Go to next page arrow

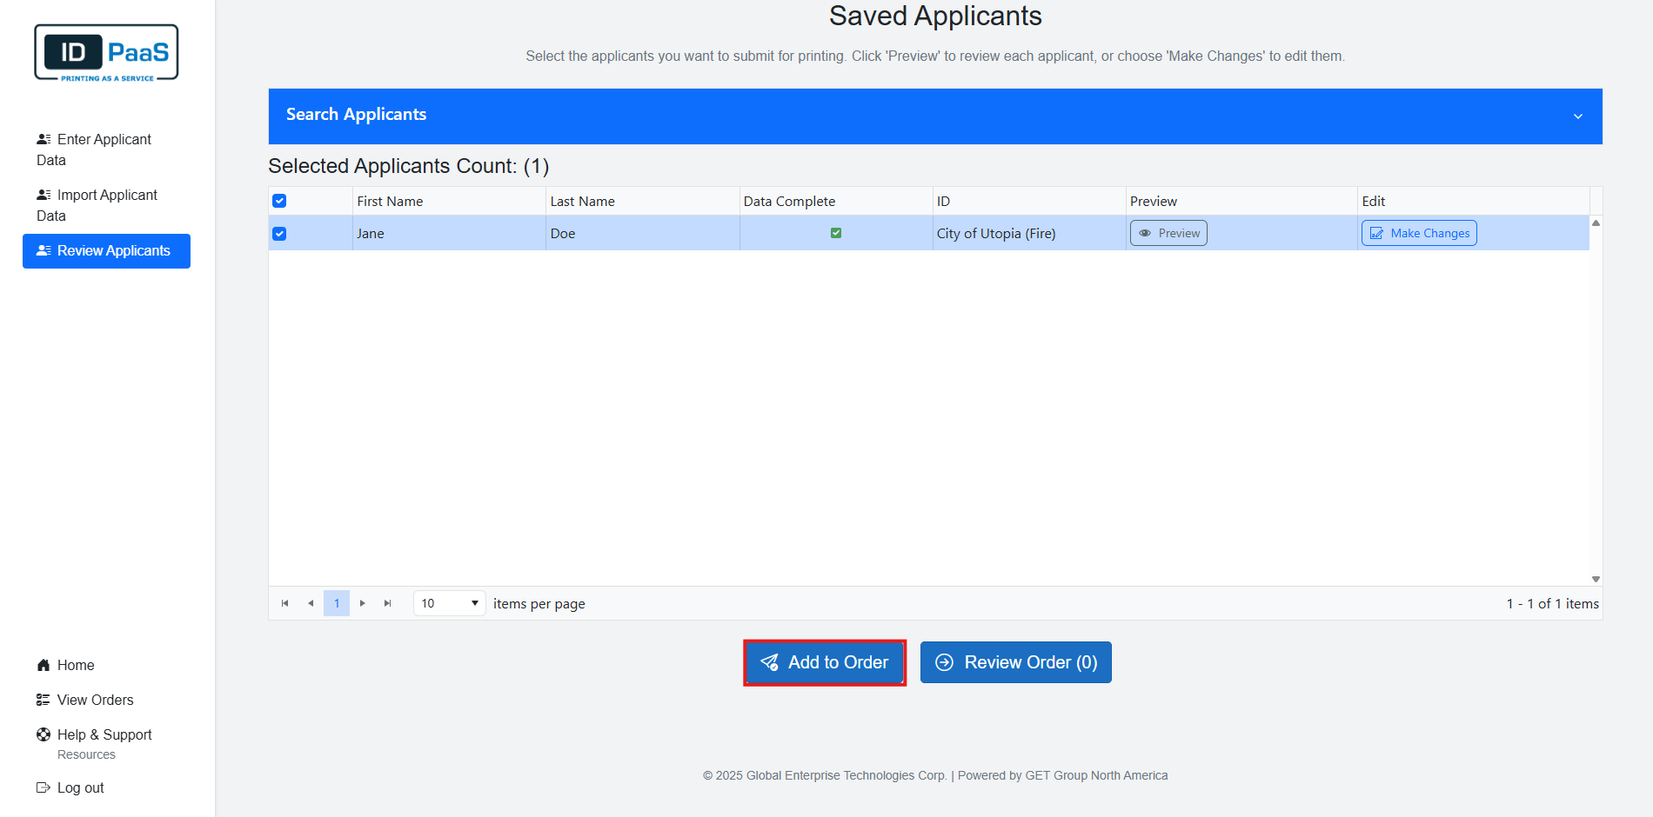[x=363, y=603]
